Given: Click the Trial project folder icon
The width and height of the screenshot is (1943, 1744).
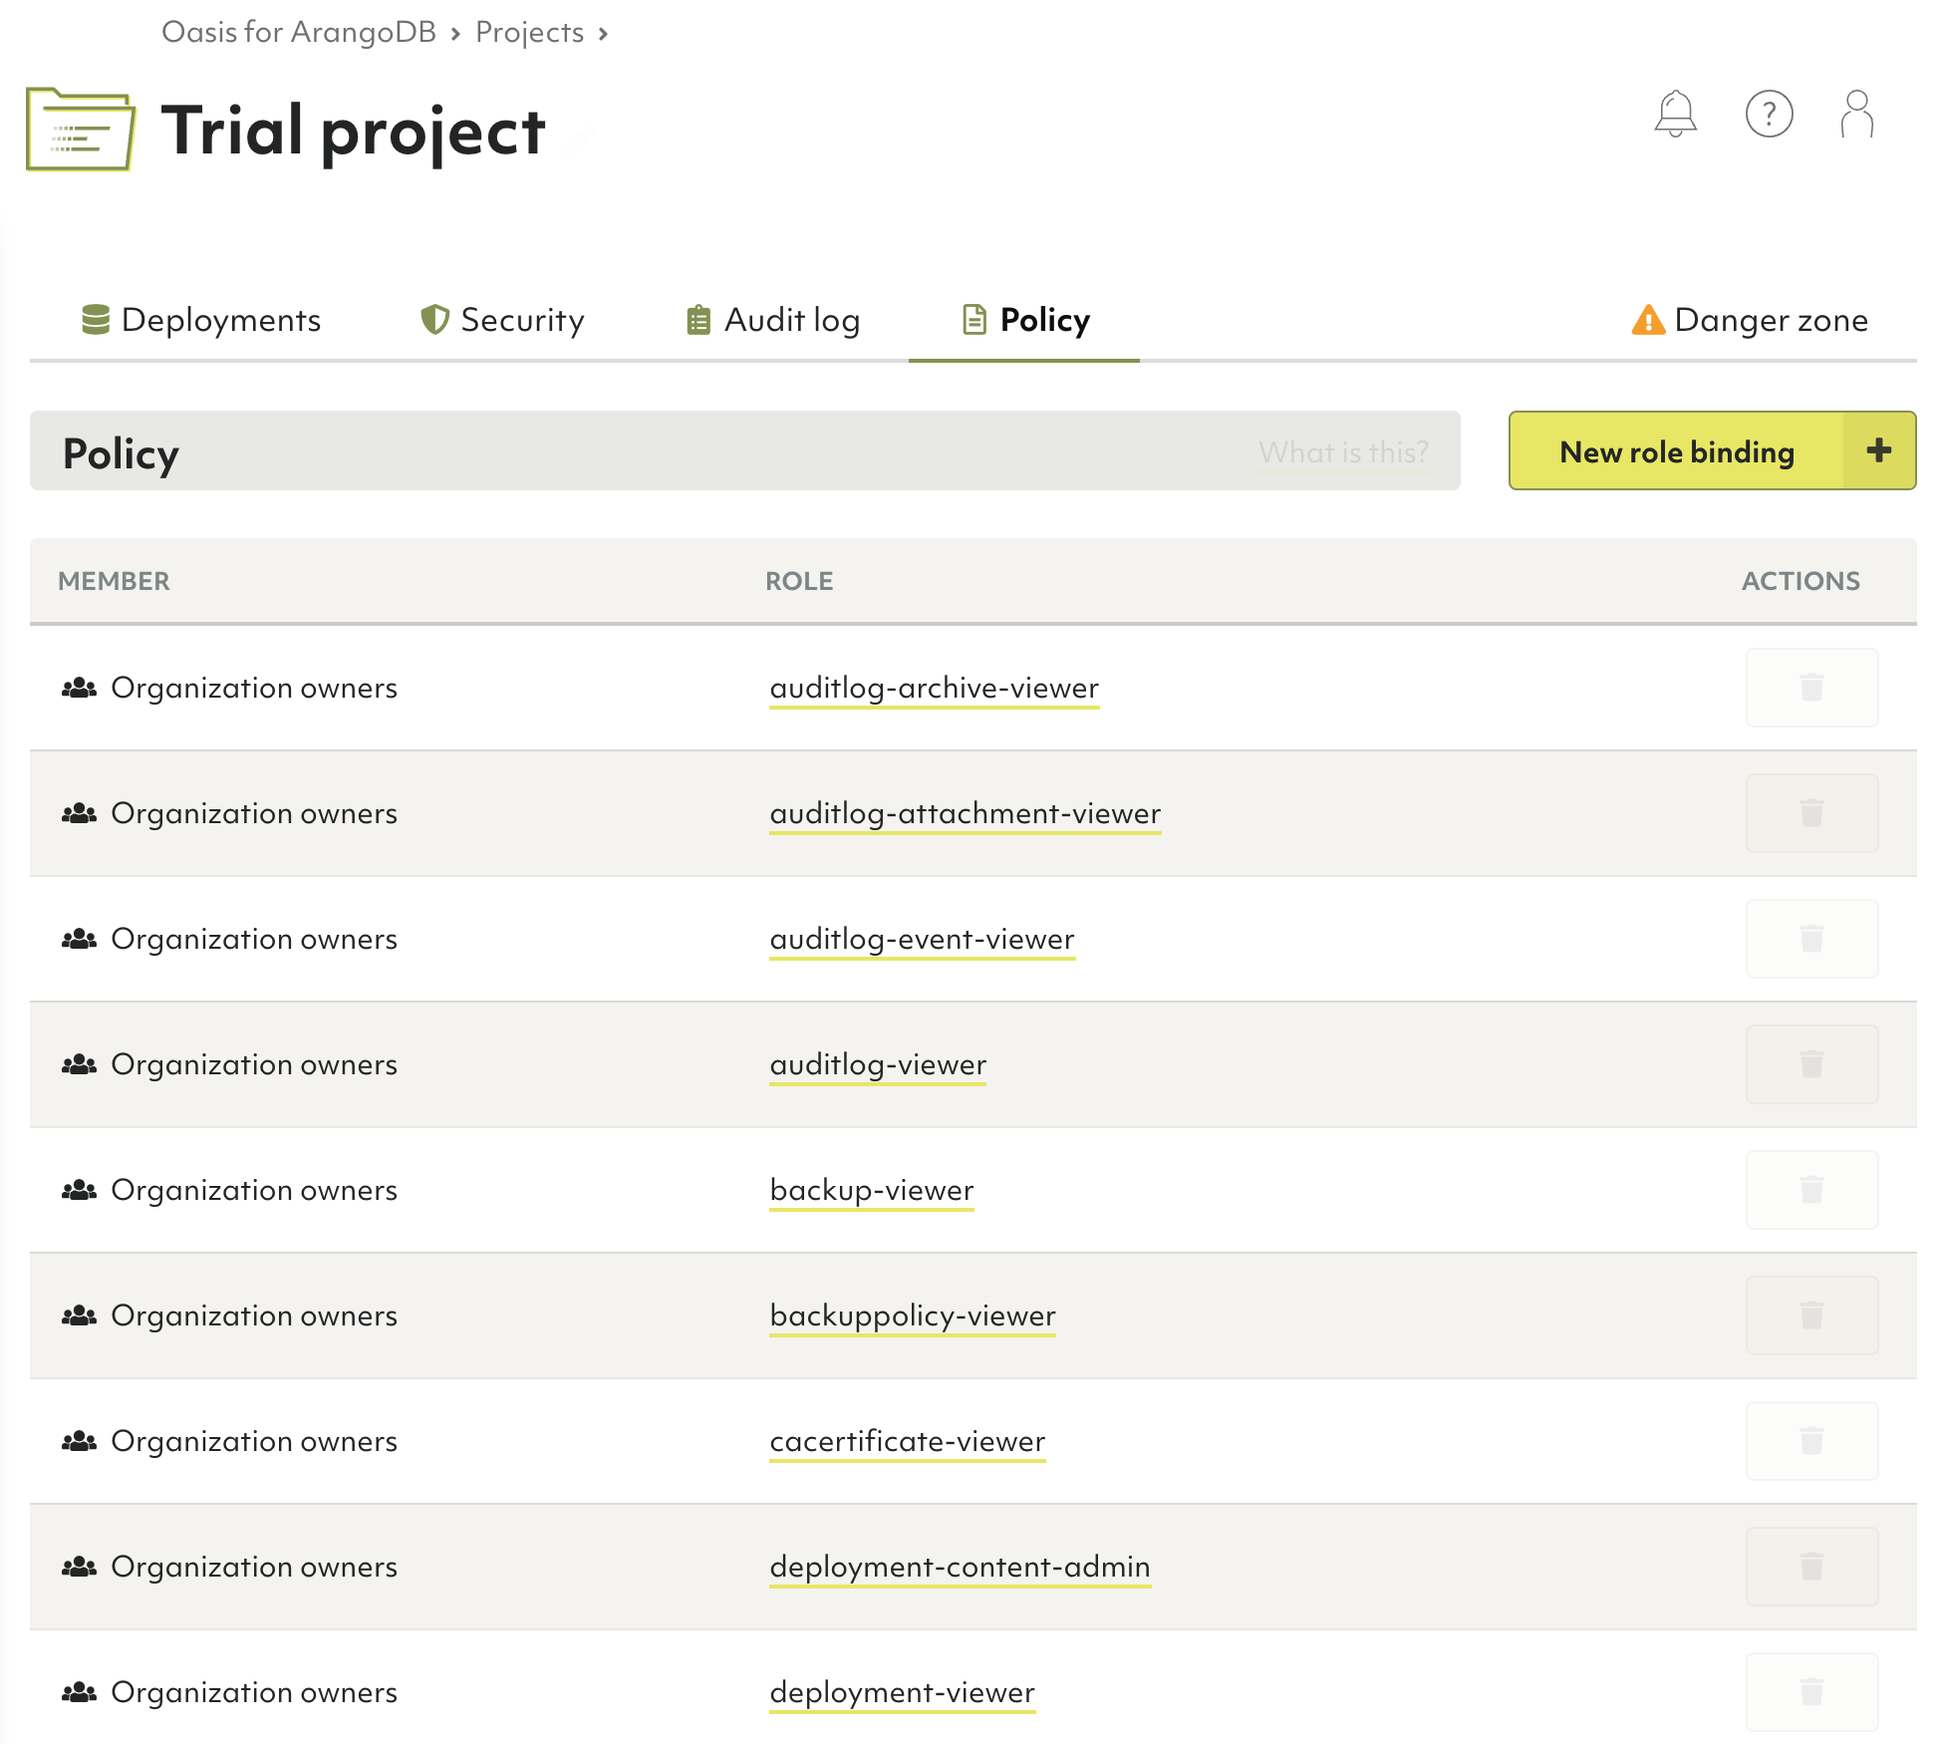Looking at the screenshot, I should tap(80, 131).
